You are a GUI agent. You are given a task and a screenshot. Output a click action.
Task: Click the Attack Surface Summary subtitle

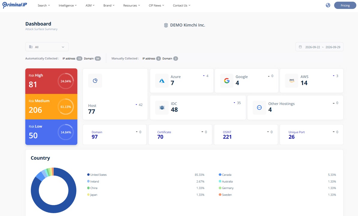click(x=41, y=29)
